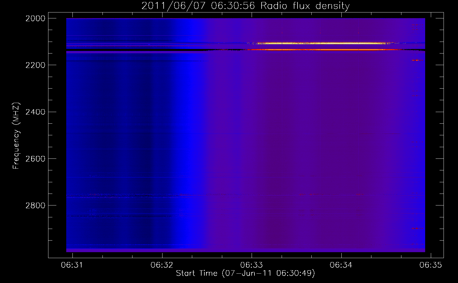458x283 pixels.
Task: Click the 06:35 time tick label
Action: [x=431, y=265]
